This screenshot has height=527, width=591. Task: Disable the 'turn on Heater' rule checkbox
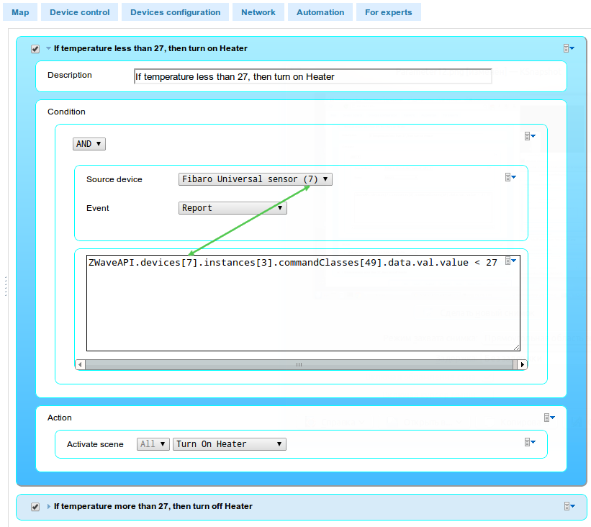pos(35,49)
